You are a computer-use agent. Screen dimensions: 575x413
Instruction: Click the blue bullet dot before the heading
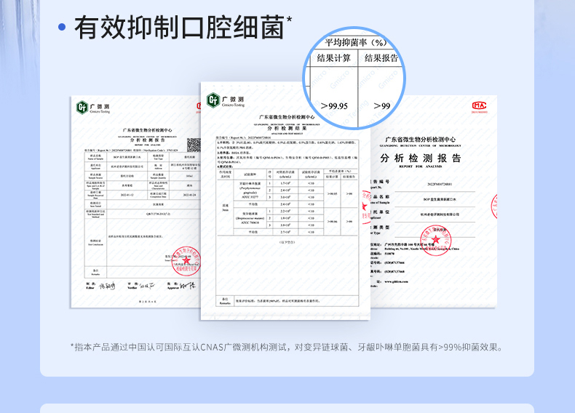(62, 27)
